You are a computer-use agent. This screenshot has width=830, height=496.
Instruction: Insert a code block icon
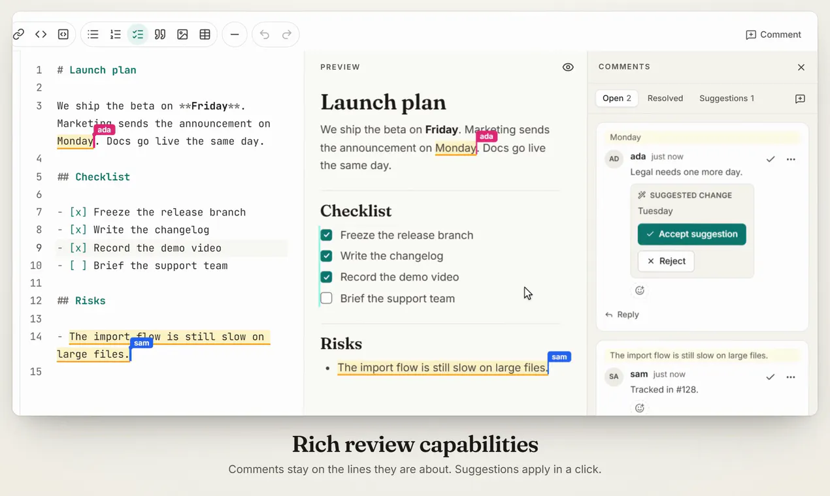(63, 35)
